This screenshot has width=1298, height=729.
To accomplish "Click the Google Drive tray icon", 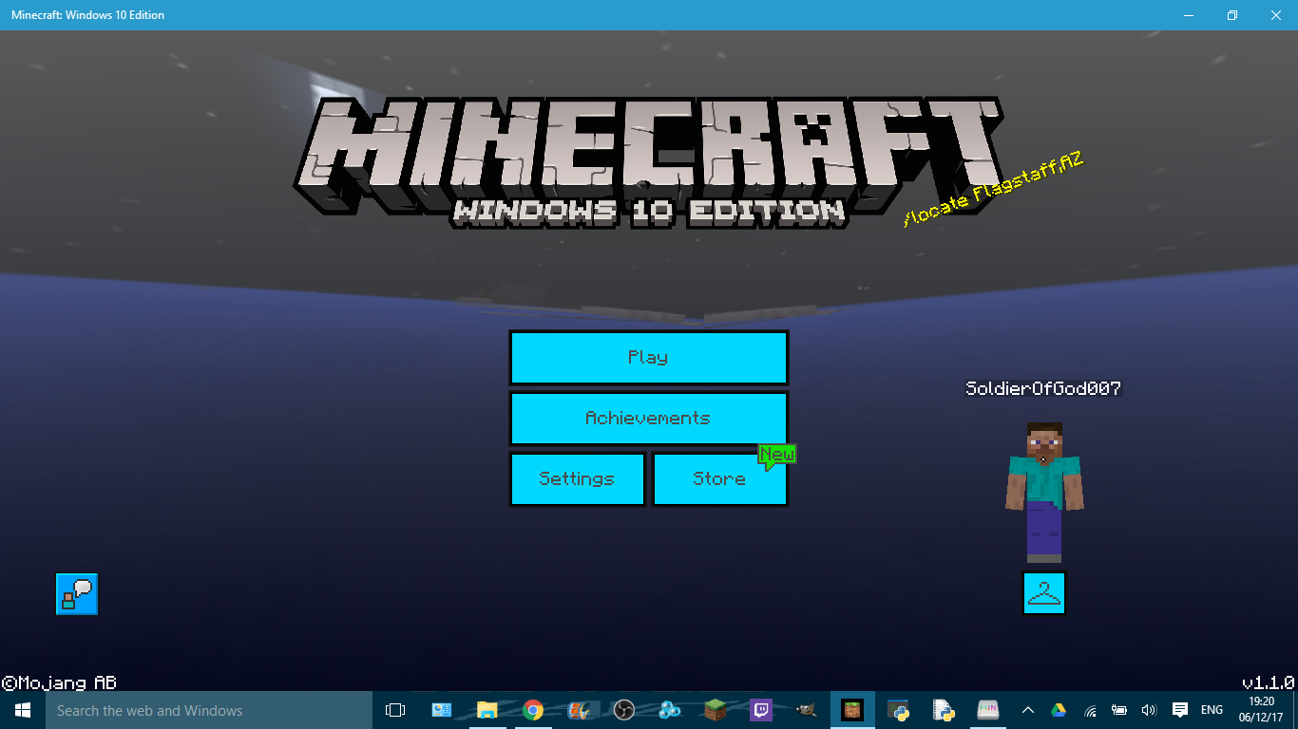I will 1058,710.
